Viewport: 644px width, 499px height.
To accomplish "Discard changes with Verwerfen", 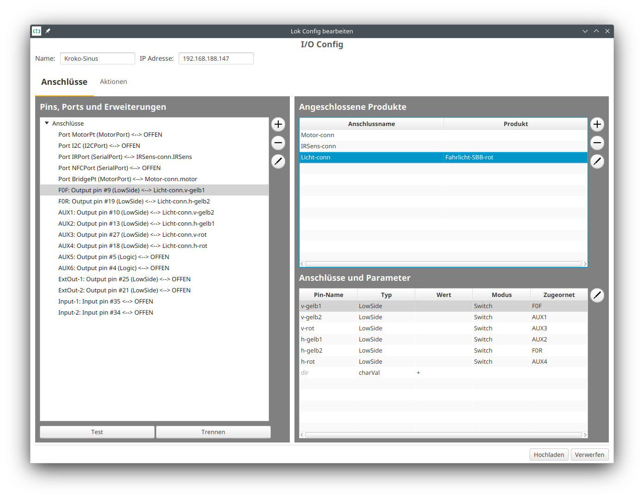I will pos(589,455).
